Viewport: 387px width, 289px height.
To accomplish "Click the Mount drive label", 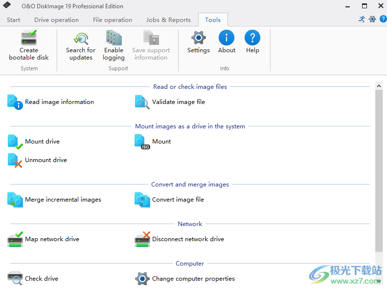I will click(x=42, y=142).
